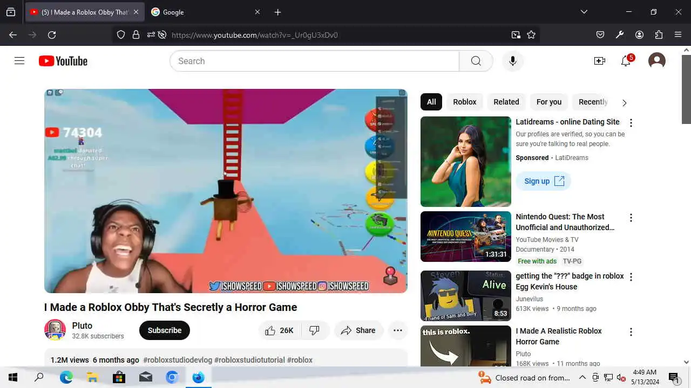The image size is (691, 388).
Task: Bookmark this page with star icon
Action: 531,34
